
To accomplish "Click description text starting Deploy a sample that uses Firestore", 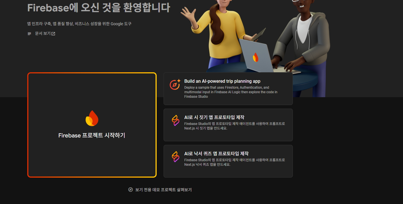I will coord(231,92).
